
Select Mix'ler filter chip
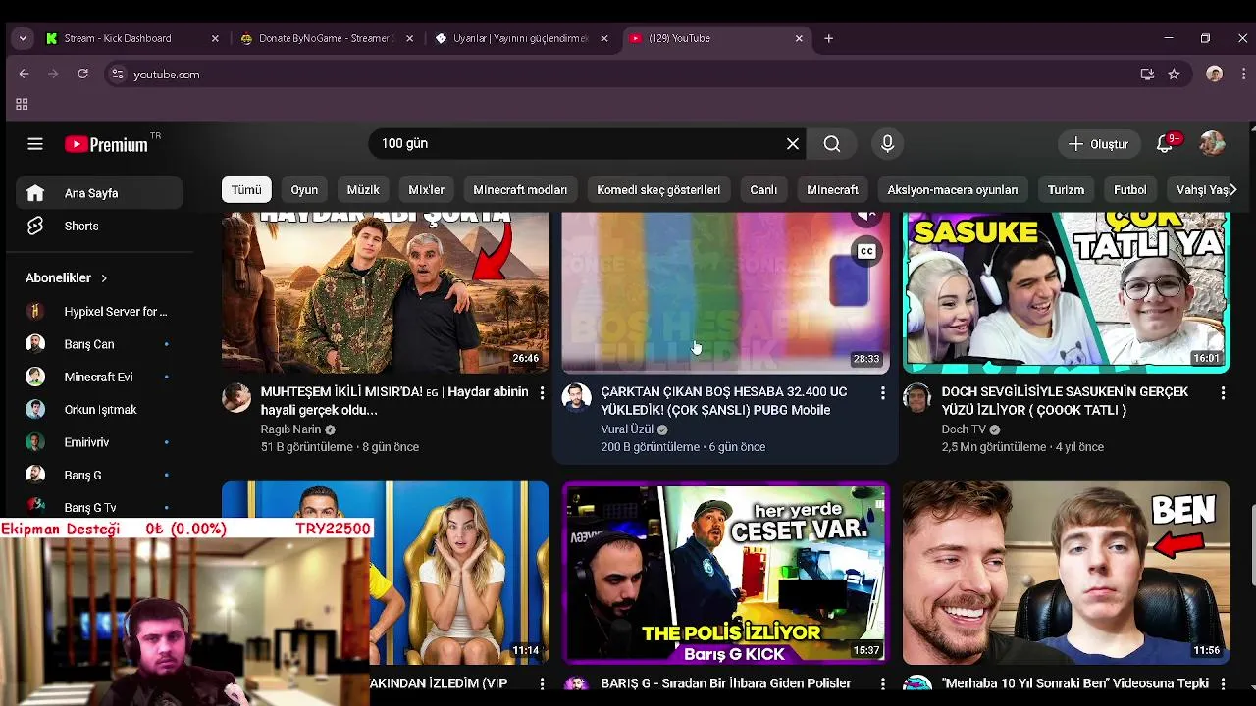pos(426,189)
